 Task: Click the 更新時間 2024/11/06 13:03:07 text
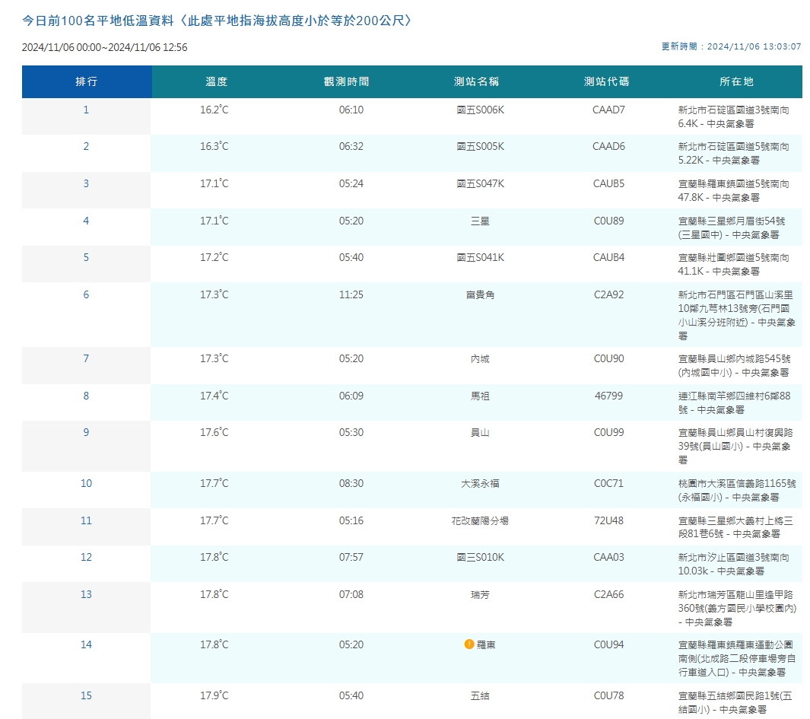[731, 46]
